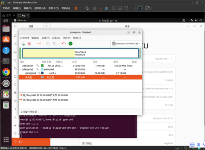
Task: Click the key icon next to /dev/sda5
Action: click(39, 73)
